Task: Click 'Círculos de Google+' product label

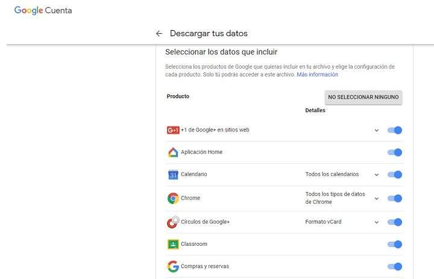Action: 205,222
